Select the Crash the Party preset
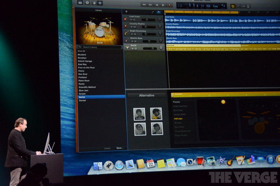280x186 pixels. (x=180, y=106)
